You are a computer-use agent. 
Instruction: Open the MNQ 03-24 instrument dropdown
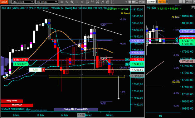pos(23,2)
